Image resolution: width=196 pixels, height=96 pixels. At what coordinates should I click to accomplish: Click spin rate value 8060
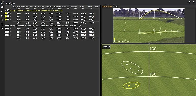coord(76,13)
